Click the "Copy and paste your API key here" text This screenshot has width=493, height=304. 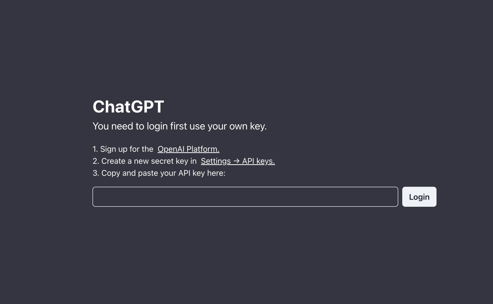[163, 173]
